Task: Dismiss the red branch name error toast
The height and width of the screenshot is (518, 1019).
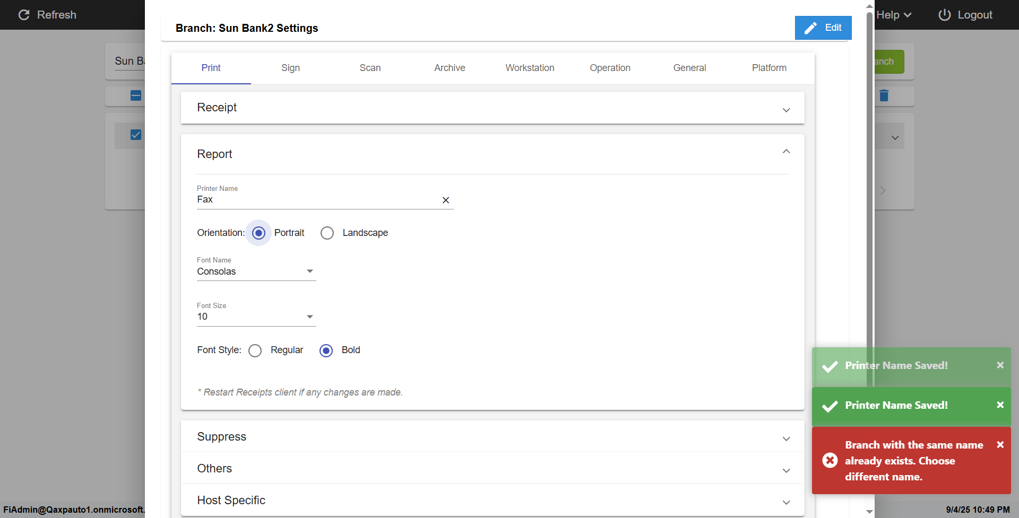Action: [x=1000, y=445]
